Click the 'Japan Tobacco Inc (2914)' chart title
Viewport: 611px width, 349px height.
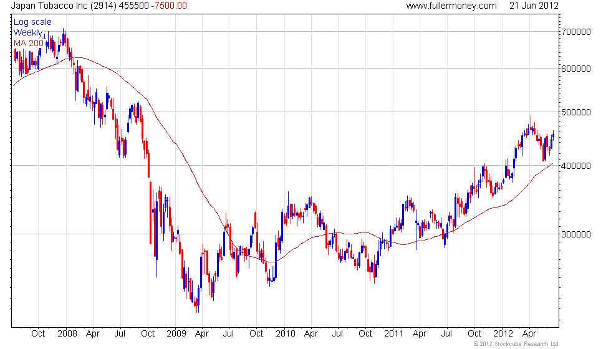(64, 6)
